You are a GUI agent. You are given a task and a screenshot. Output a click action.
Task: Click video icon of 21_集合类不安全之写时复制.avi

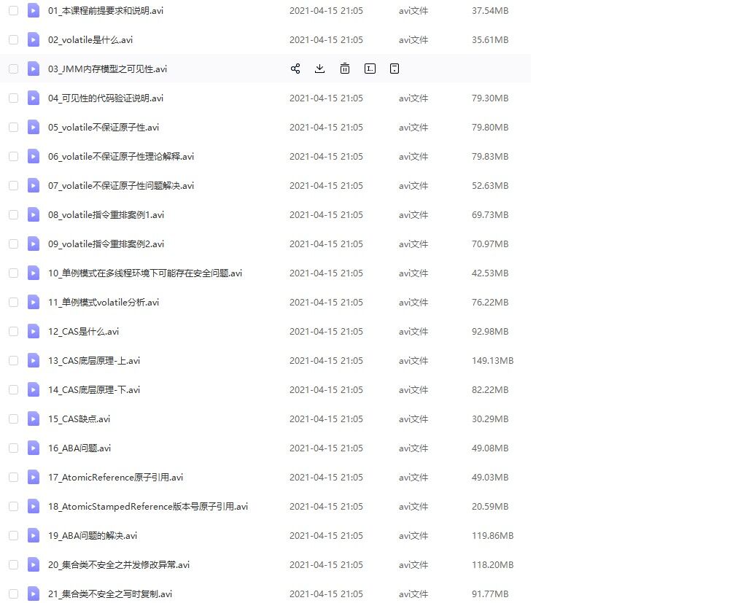tap(34, 594)
